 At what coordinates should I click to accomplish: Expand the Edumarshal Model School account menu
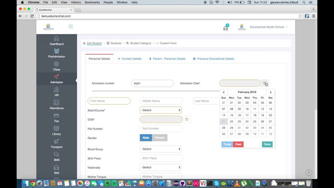pos(269,27)
